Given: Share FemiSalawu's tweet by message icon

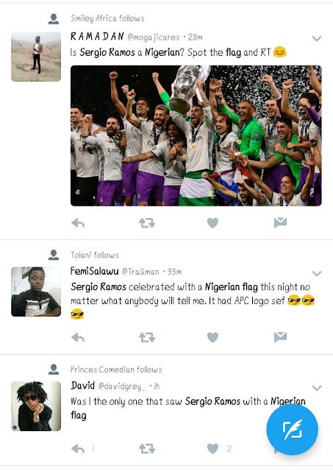Looking at the screenshot, I should click(x=280, y=337).
